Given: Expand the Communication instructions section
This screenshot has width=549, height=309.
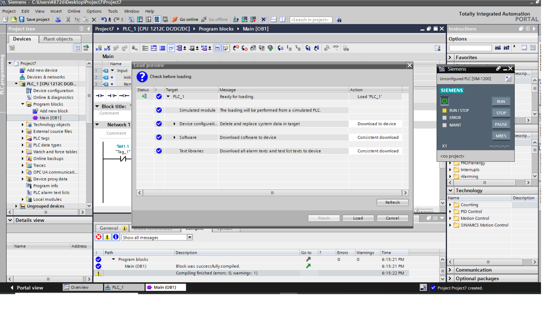Looking at the screenshot, I should click(450, 270).
